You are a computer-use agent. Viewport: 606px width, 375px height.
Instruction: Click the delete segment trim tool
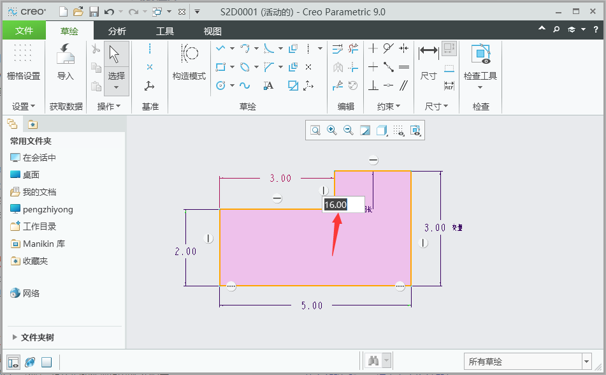tap(353, 48)
